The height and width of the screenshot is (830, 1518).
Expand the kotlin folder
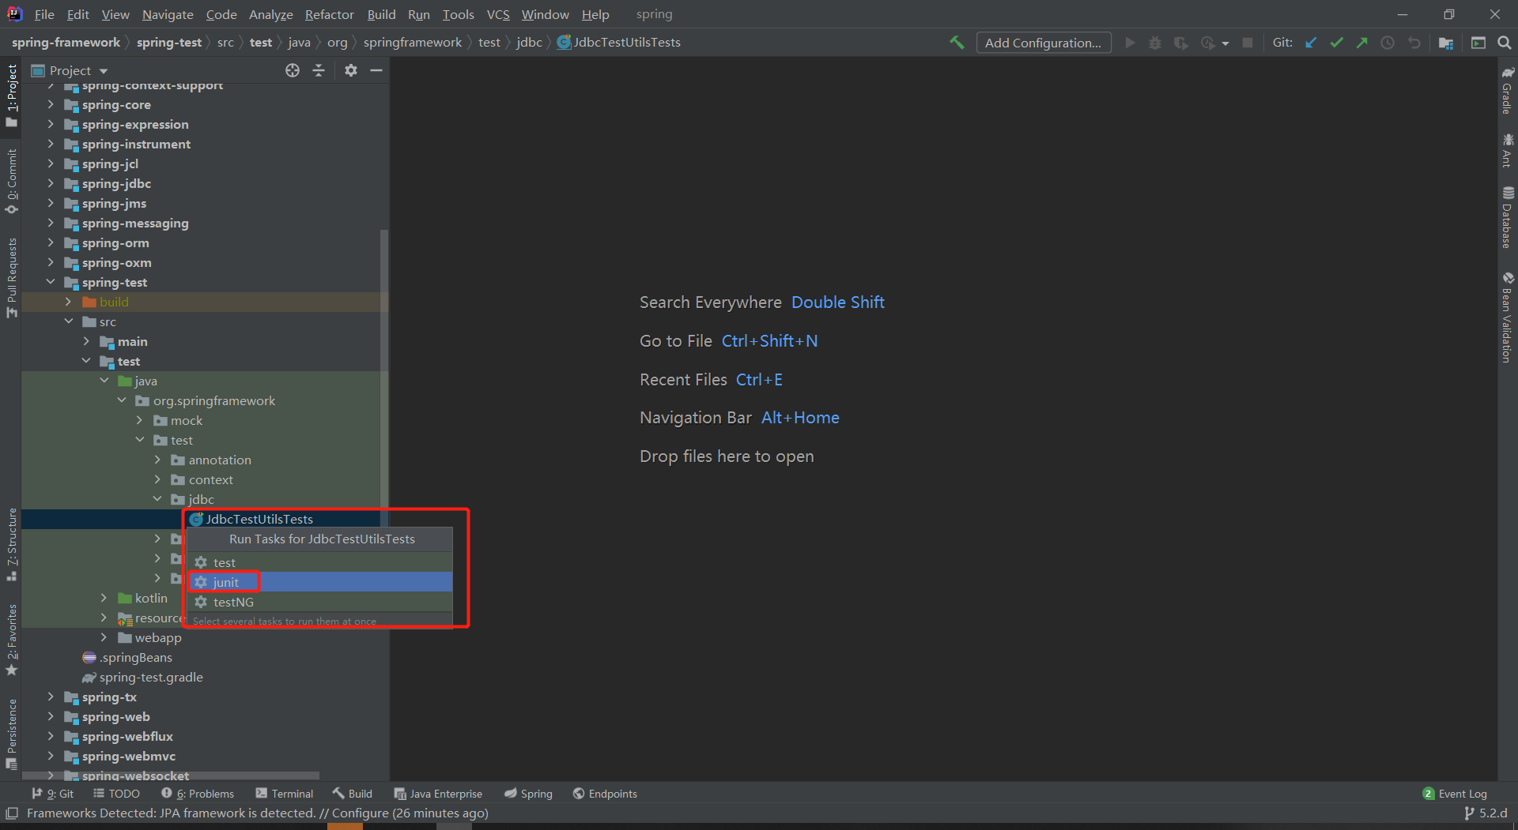(x=104, y=598)
